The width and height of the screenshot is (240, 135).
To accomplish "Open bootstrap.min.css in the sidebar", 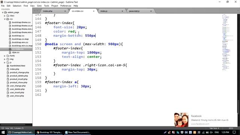I will tap(20, 42).
